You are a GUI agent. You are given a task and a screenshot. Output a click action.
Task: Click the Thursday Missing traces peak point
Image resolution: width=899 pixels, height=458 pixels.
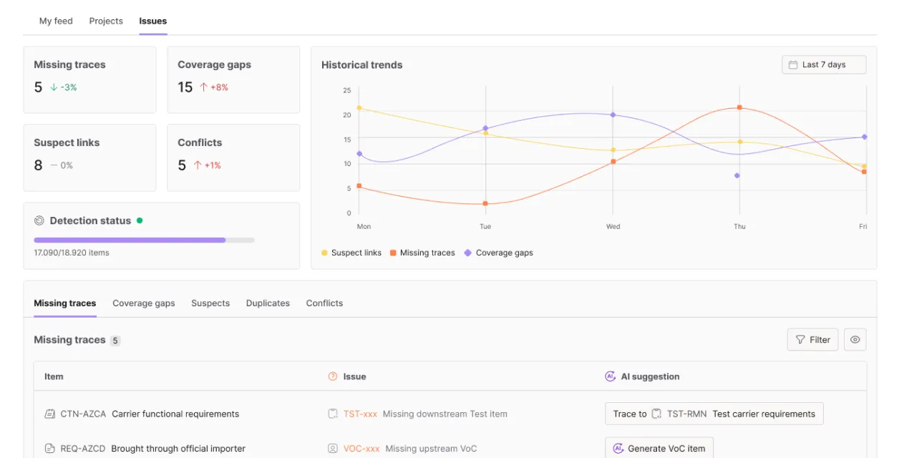[x=739, y=107]
